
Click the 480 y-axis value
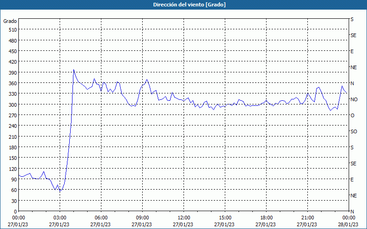(x=13, y=41)
